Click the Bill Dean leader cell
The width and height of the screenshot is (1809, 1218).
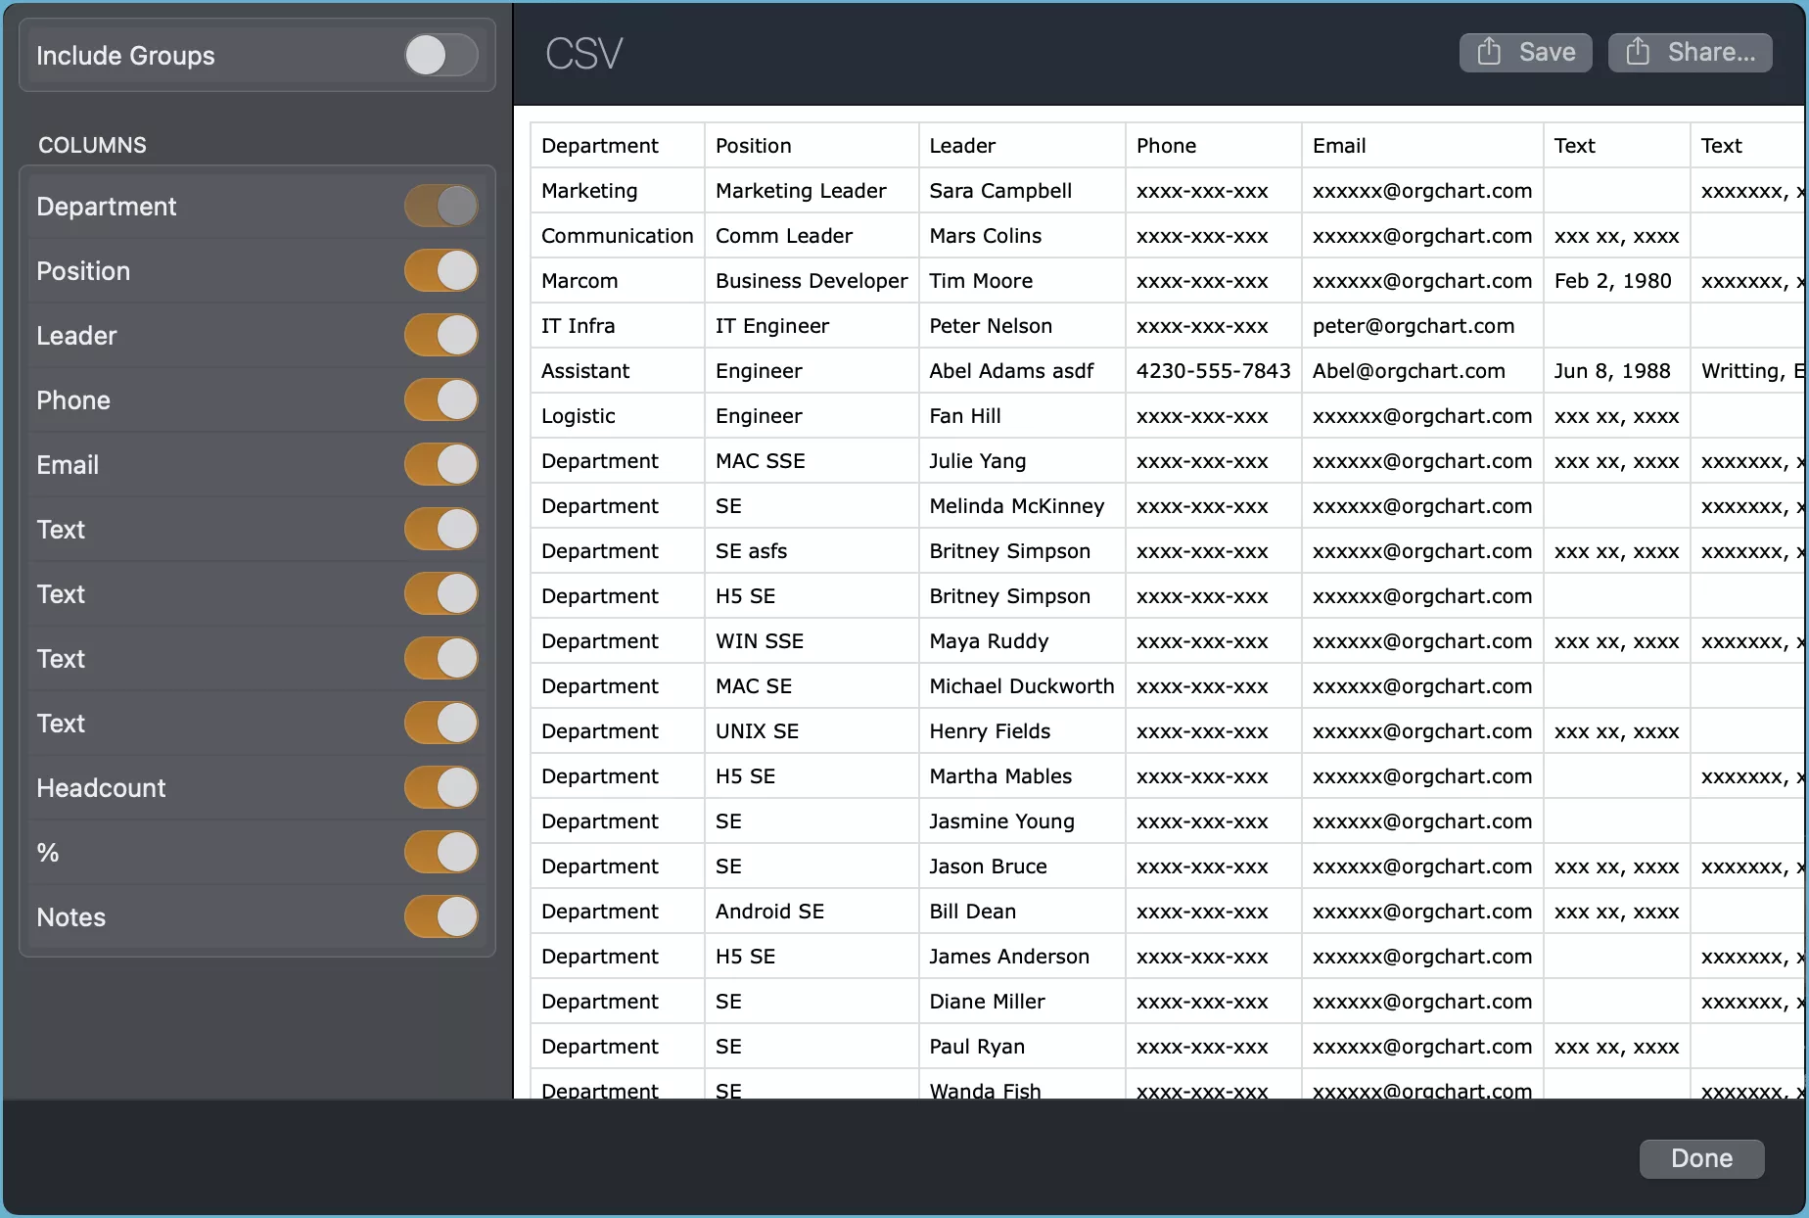(x=1022, y=912)
